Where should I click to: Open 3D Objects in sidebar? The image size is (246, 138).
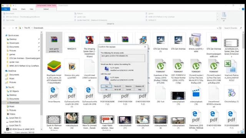click(13, 91)
